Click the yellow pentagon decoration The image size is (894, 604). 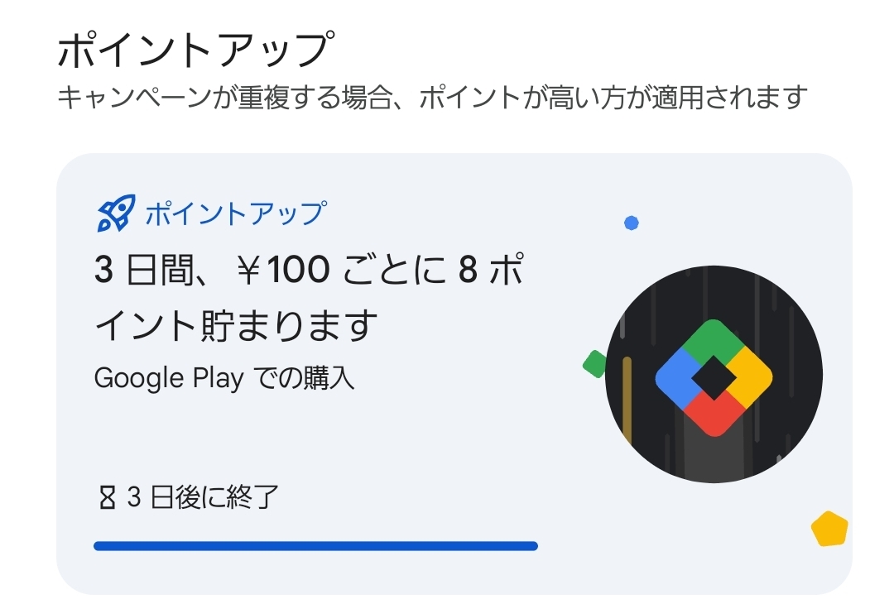[x=829, y=529]
